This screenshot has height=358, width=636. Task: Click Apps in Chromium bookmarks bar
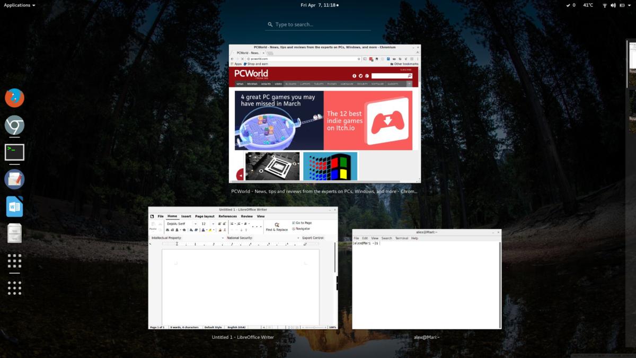tap(236, 64)
